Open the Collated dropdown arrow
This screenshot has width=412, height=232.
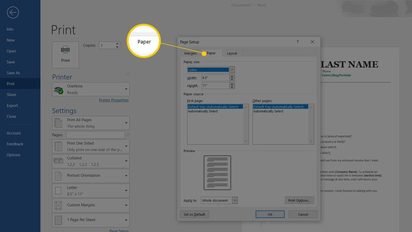[x=126, y=161]
